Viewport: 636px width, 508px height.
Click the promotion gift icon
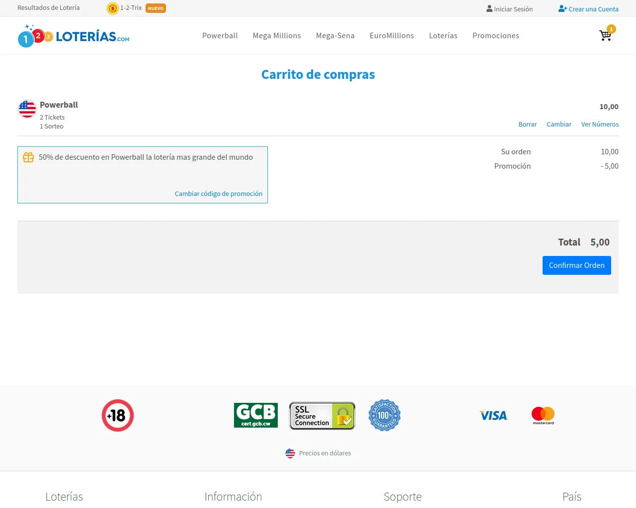[28, 157]
